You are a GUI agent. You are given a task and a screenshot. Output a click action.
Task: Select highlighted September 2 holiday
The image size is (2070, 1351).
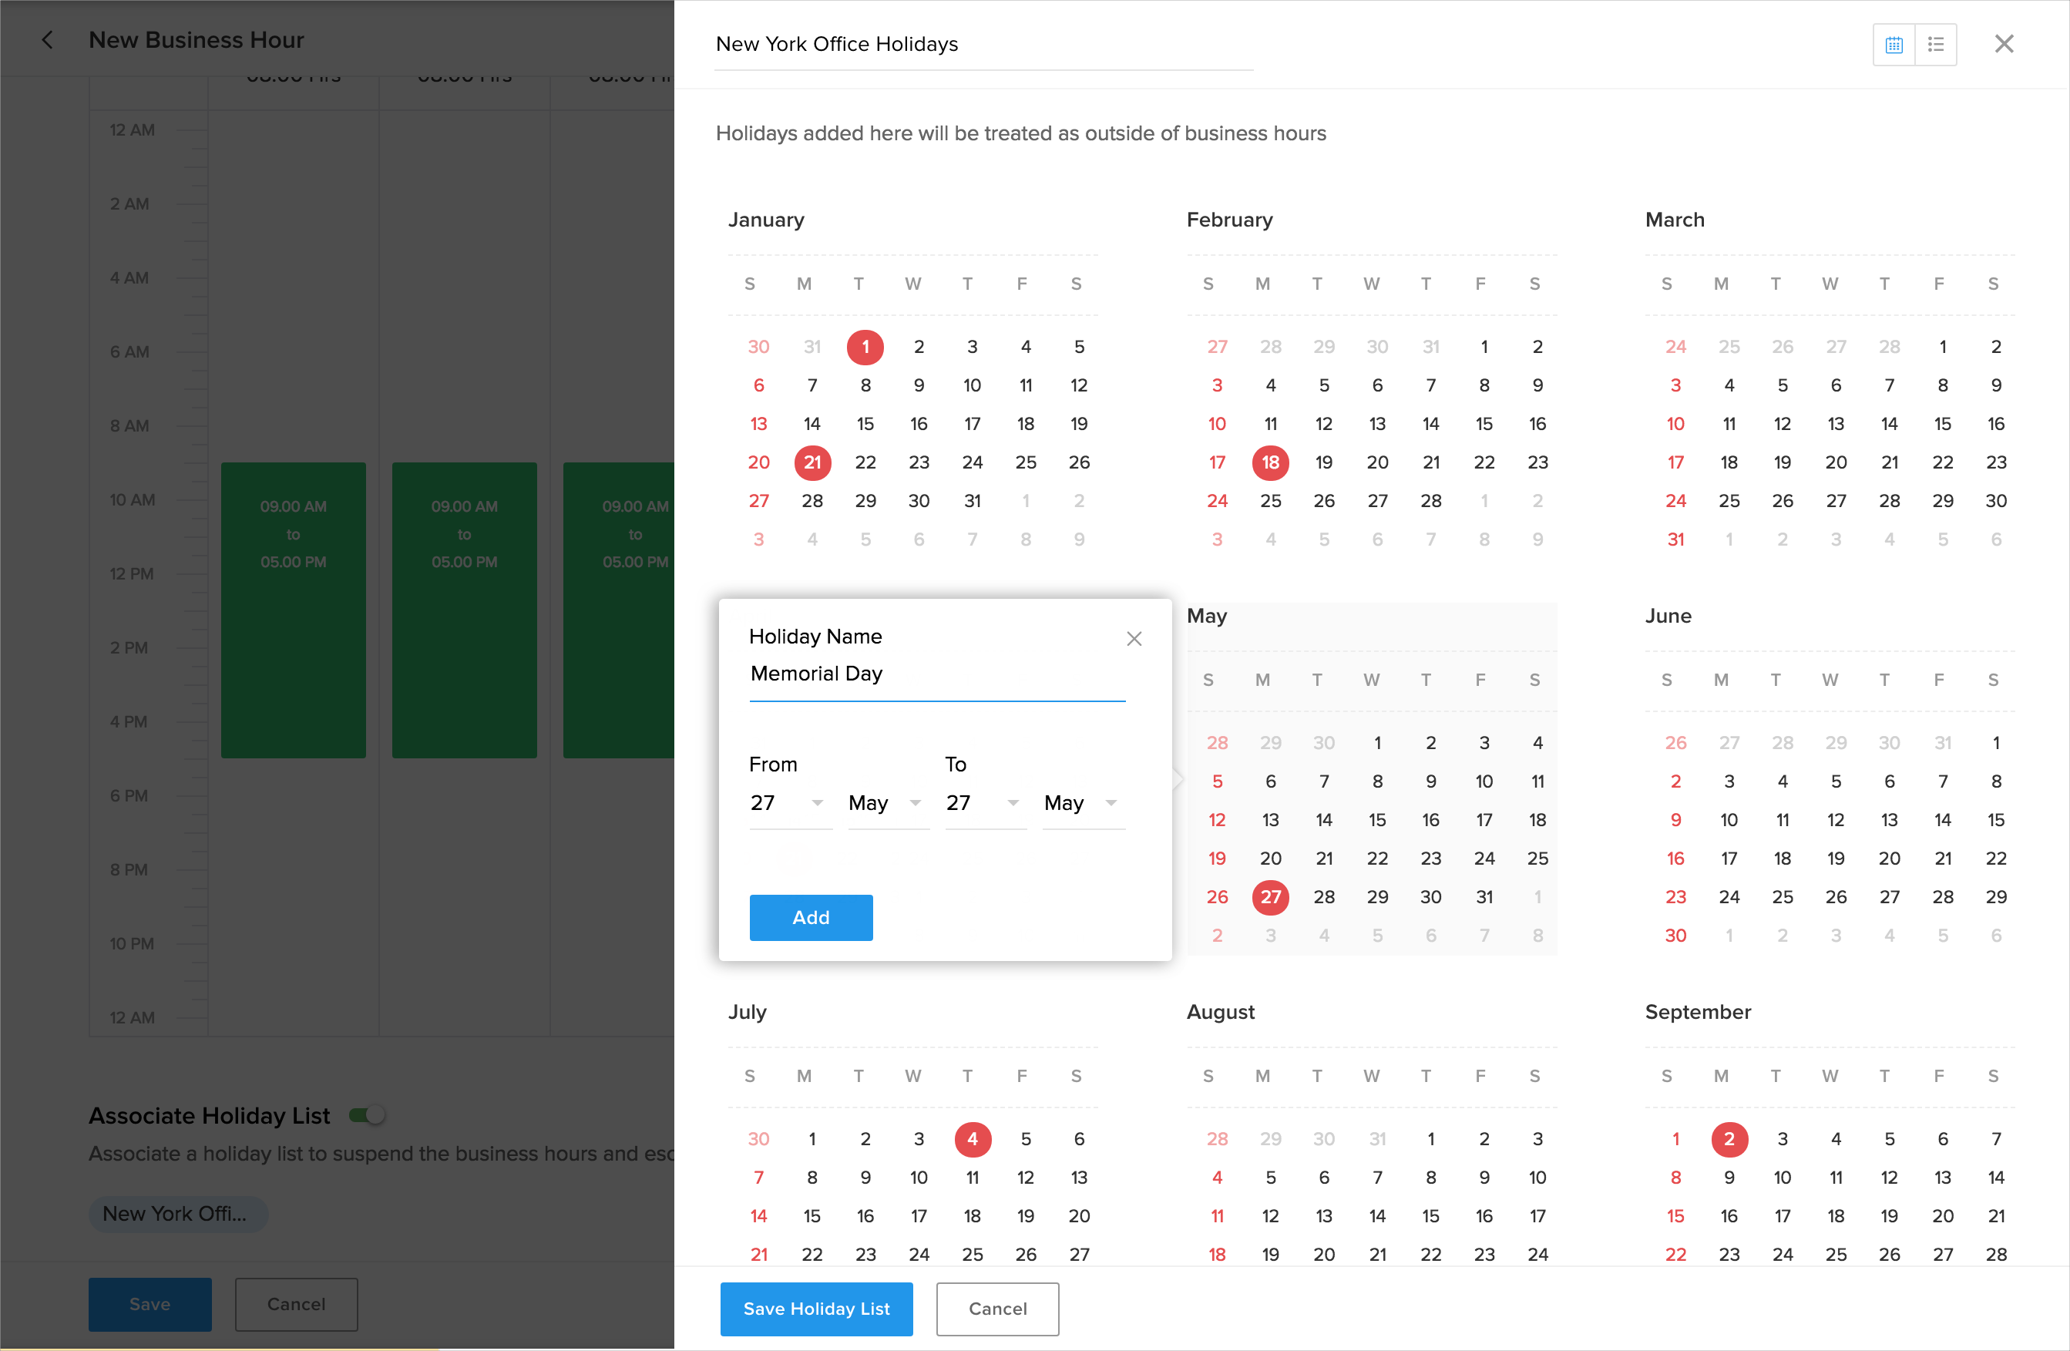(1728, 1139)
